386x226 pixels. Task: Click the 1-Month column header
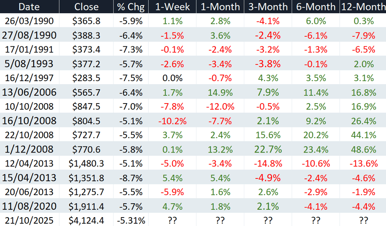pyautogui.click(x=220, y=7)
